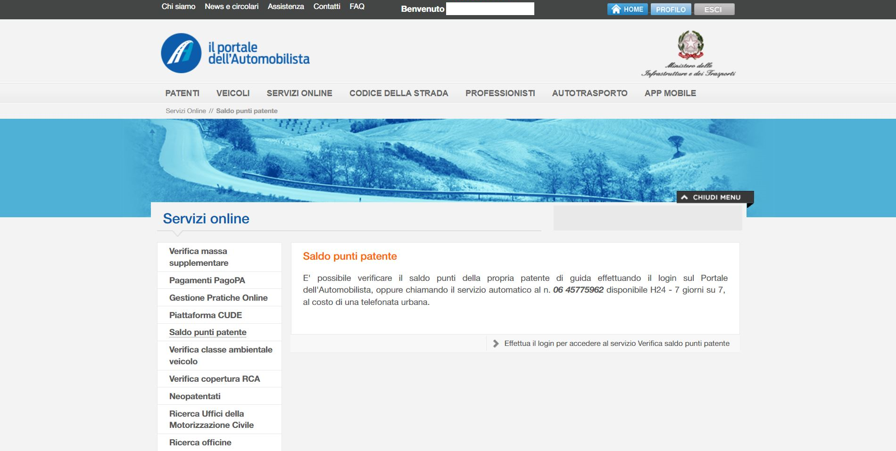The image size is (896, 451).
Task: Open FAQ link
Action: pos(357,7)
